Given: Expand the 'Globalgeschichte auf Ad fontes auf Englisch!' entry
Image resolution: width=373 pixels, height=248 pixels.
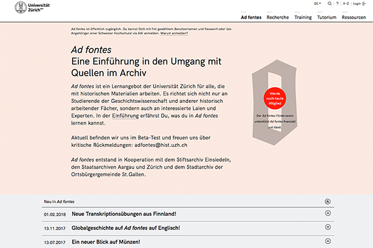Looking at the screenshot, I should pyautogui.click(x=328, y=227).
